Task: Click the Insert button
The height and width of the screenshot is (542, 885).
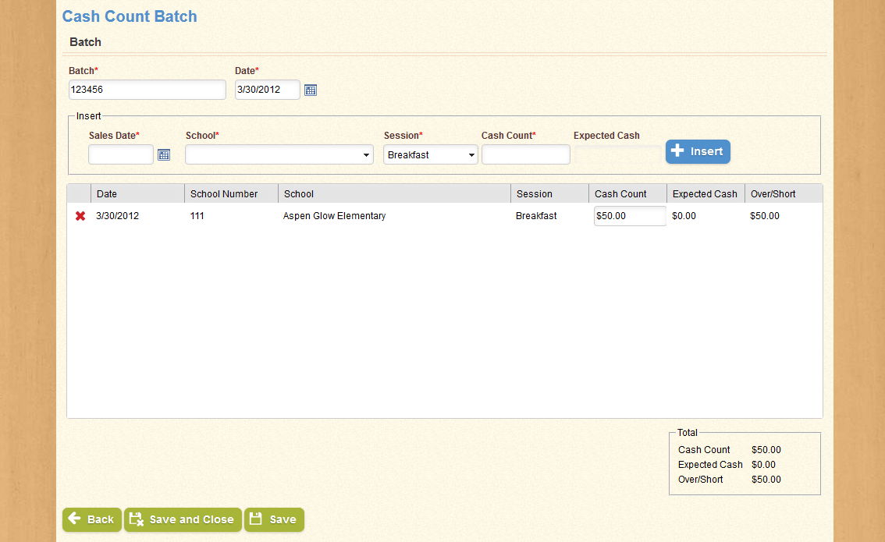Action: pyautogui.click(x=698, y=151)
